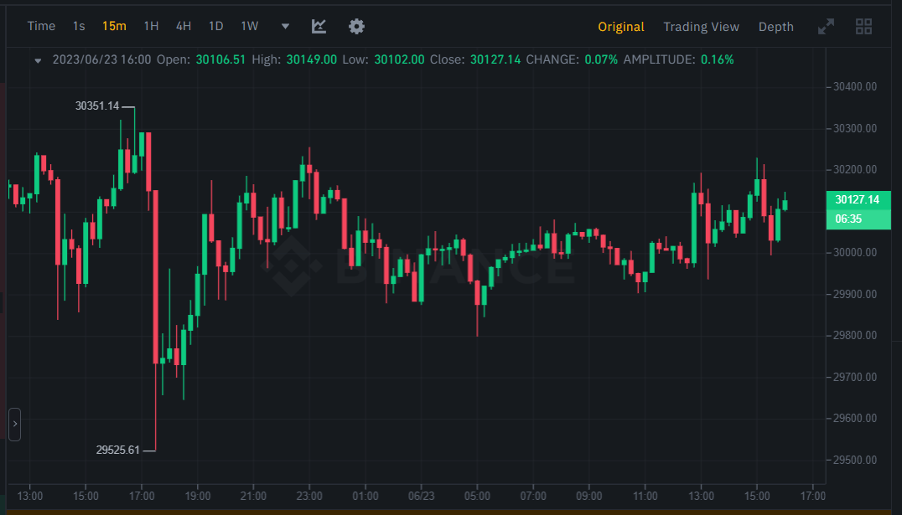Screen dimensions: 902x515
Task: Click the low price marker 29525.61
Action: 118,450
